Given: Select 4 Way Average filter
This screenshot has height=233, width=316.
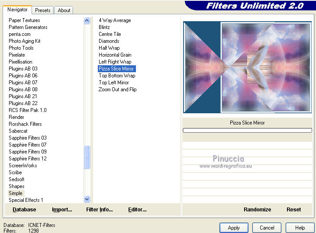Looking at the screenshot, I should [x=115, y=20].
